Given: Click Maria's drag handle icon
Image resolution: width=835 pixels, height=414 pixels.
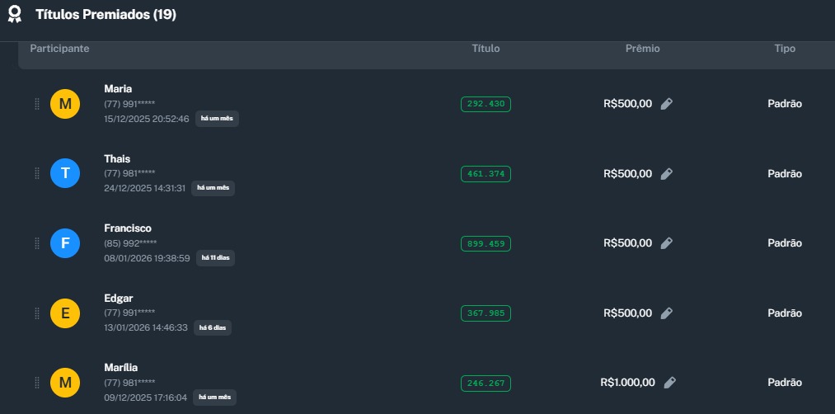Looking at the screenshot, I should tap(37, 104).
